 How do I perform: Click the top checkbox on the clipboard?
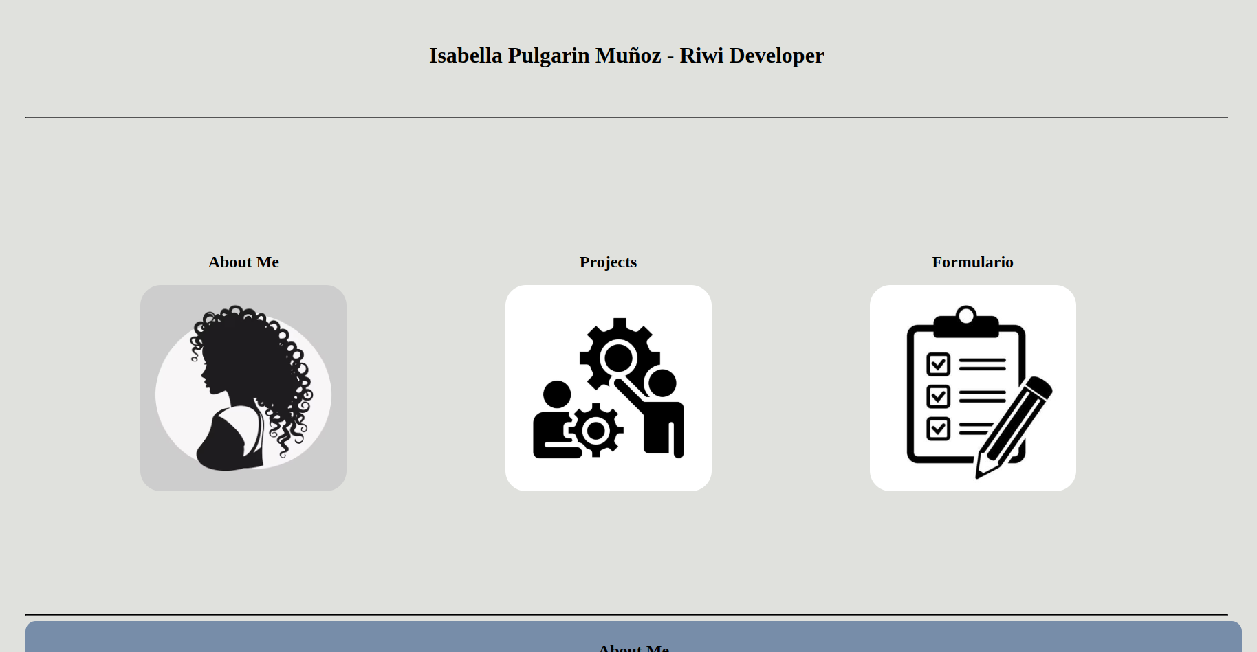(x=938, y=364)
